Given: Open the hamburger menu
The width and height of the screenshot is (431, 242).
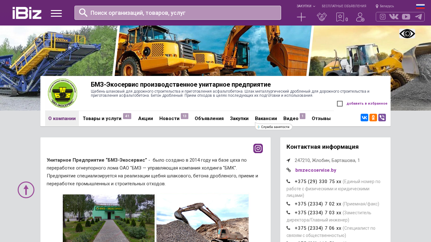Looking at the screenshot, I should [56, 13].
